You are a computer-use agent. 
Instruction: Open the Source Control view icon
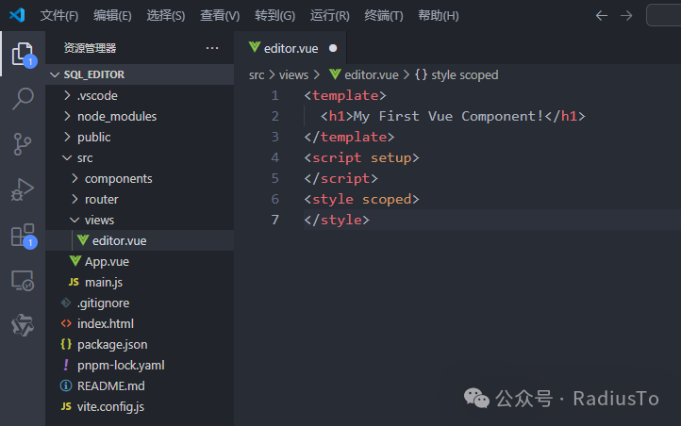[22, 144]
